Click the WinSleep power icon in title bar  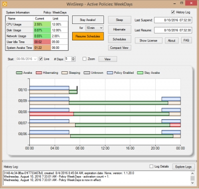[x=4, y=4]
